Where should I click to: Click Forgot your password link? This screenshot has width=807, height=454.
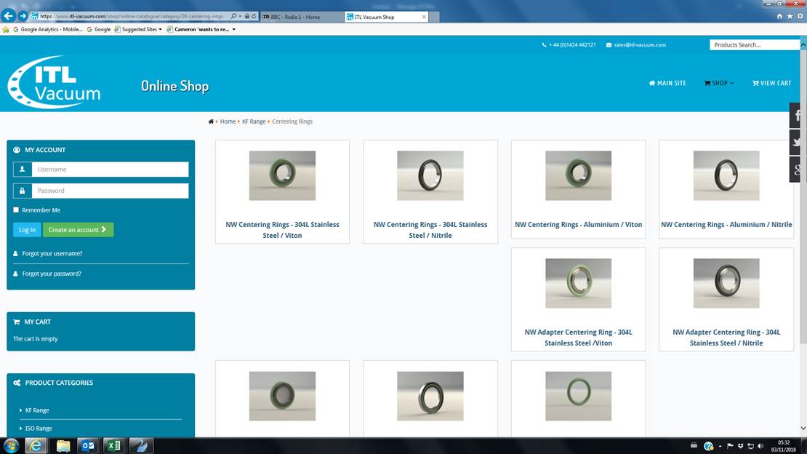(52, 274)
